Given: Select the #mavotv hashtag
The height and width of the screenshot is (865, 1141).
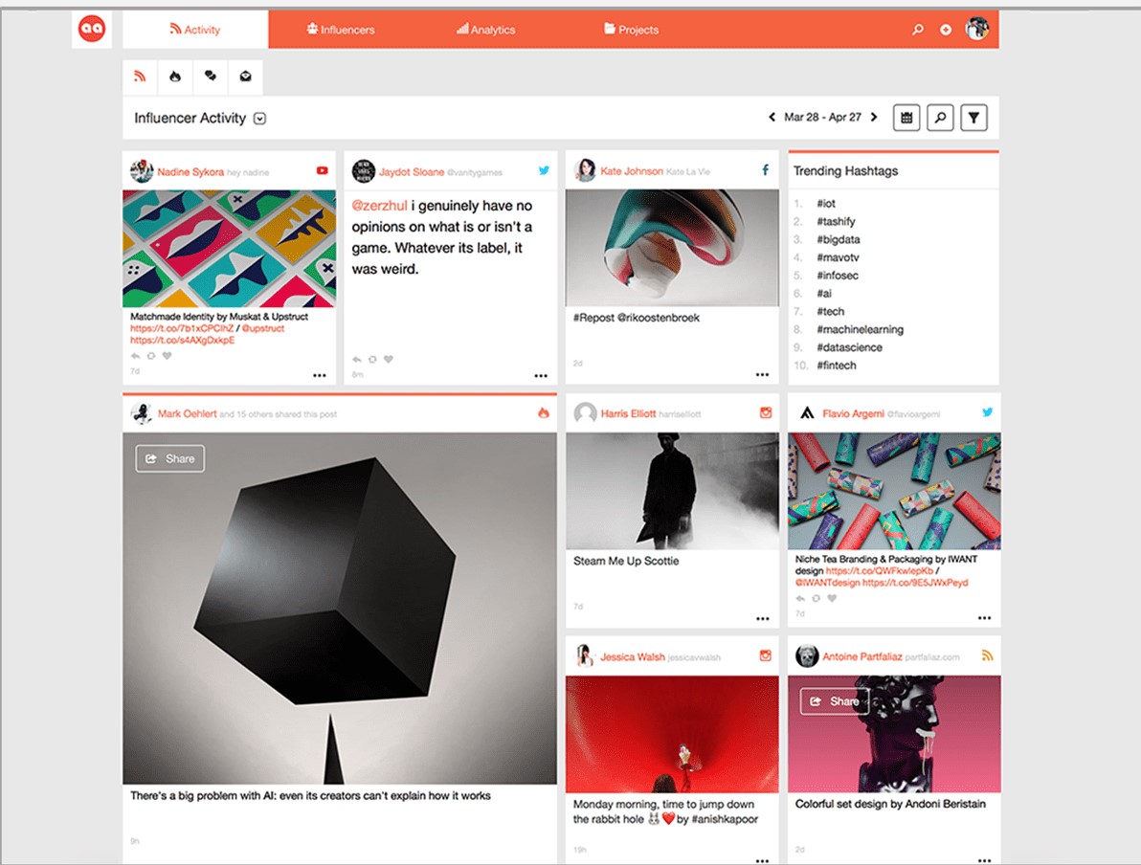Looking at the screenshot, I should click(838, 257).
